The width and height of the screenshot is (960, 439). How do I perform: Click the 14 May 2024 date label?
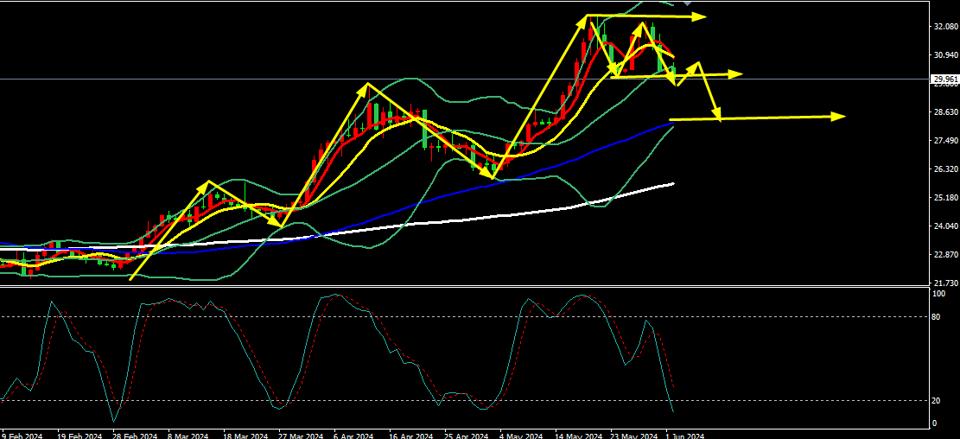581,436
